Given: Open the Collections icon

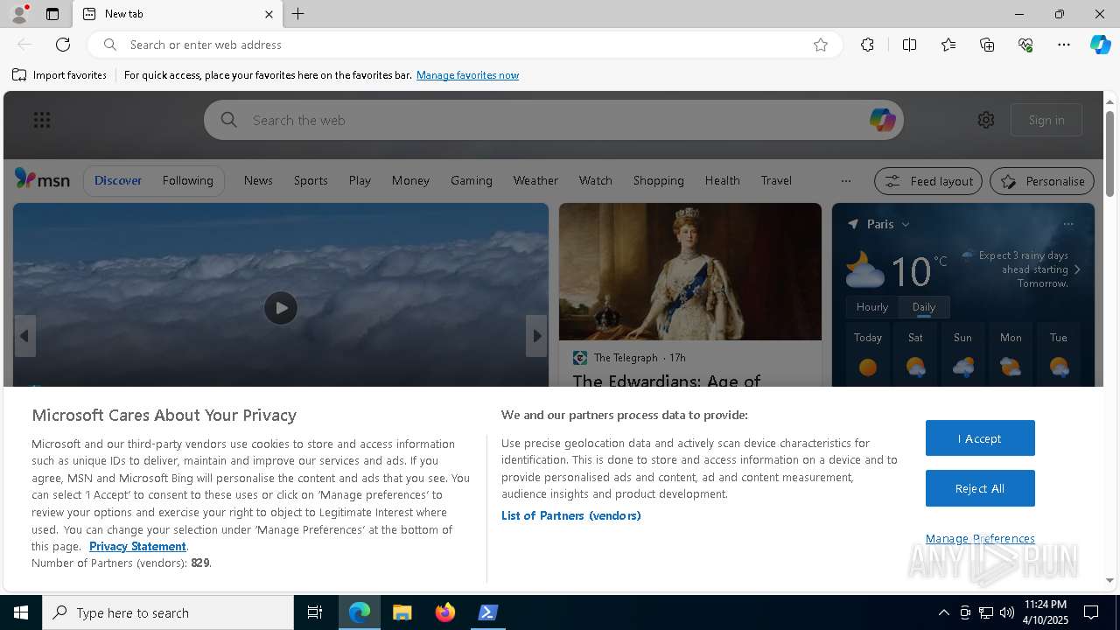Looking at the screenshot, I should 987,45.
